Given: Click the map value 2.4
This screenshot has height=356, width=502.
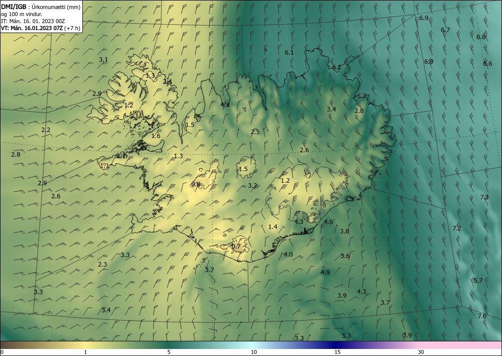Looking at the screenshot, I should [x=167, y=82].
